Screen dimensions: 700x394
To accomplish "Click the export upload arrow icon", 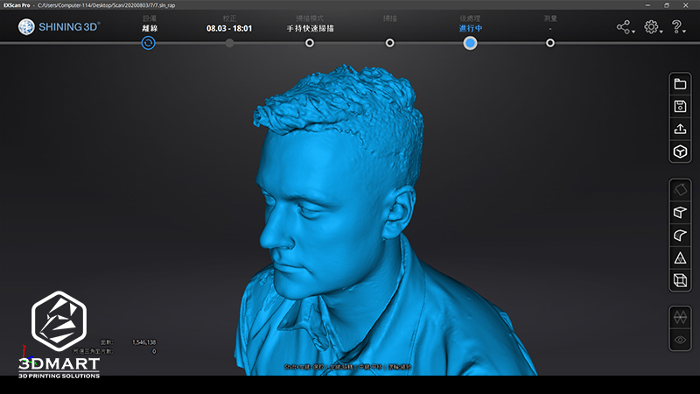I will (x=679, y=130).
